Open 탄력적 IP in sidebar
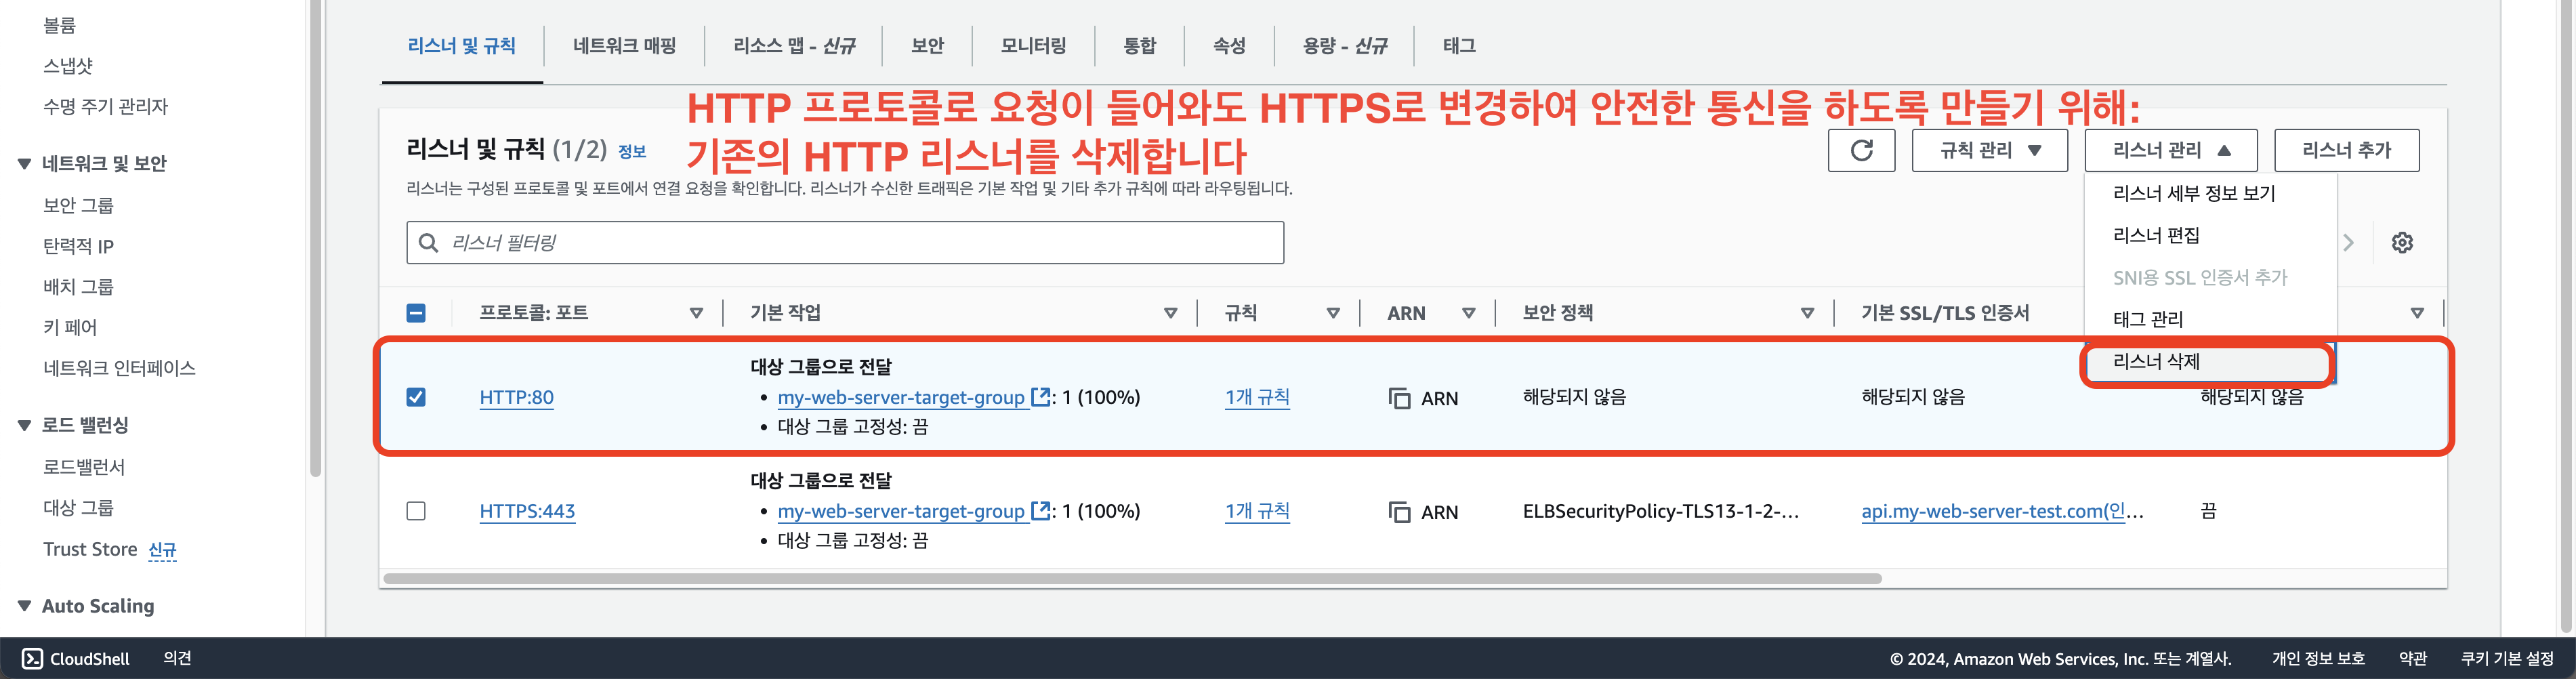The height and width of the screenshot is (679, 2576). pyautogui.click(x=78, y=246)
